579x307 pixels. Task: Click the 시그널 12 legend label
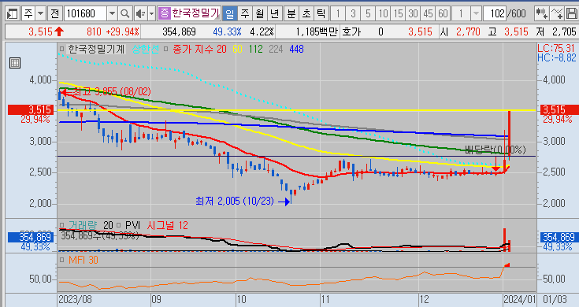tap(167, 225)
